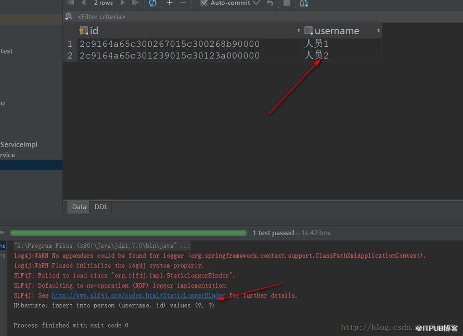Go to the next page of rows

click(x=123, y=3)
